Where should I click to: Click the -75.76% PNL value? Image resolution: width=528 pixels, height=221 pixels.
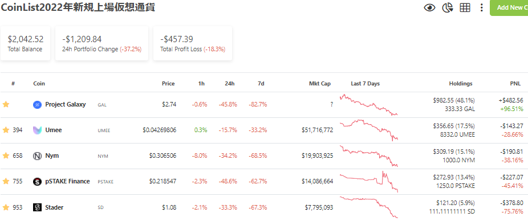pyautogui.click(x=513, y=212)
